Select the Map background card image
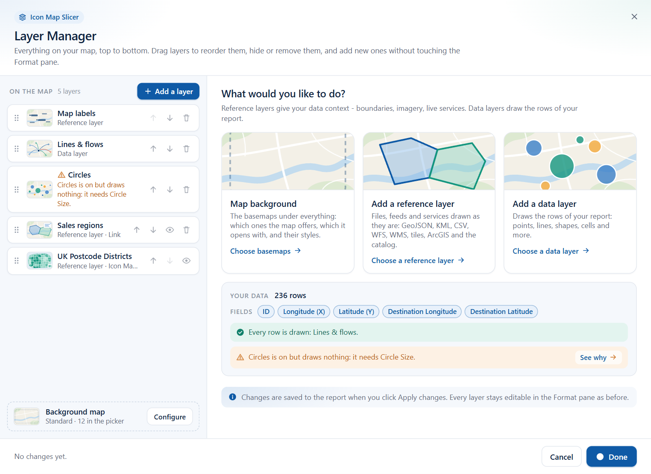651x474 pixels. [x=288, y=161]
